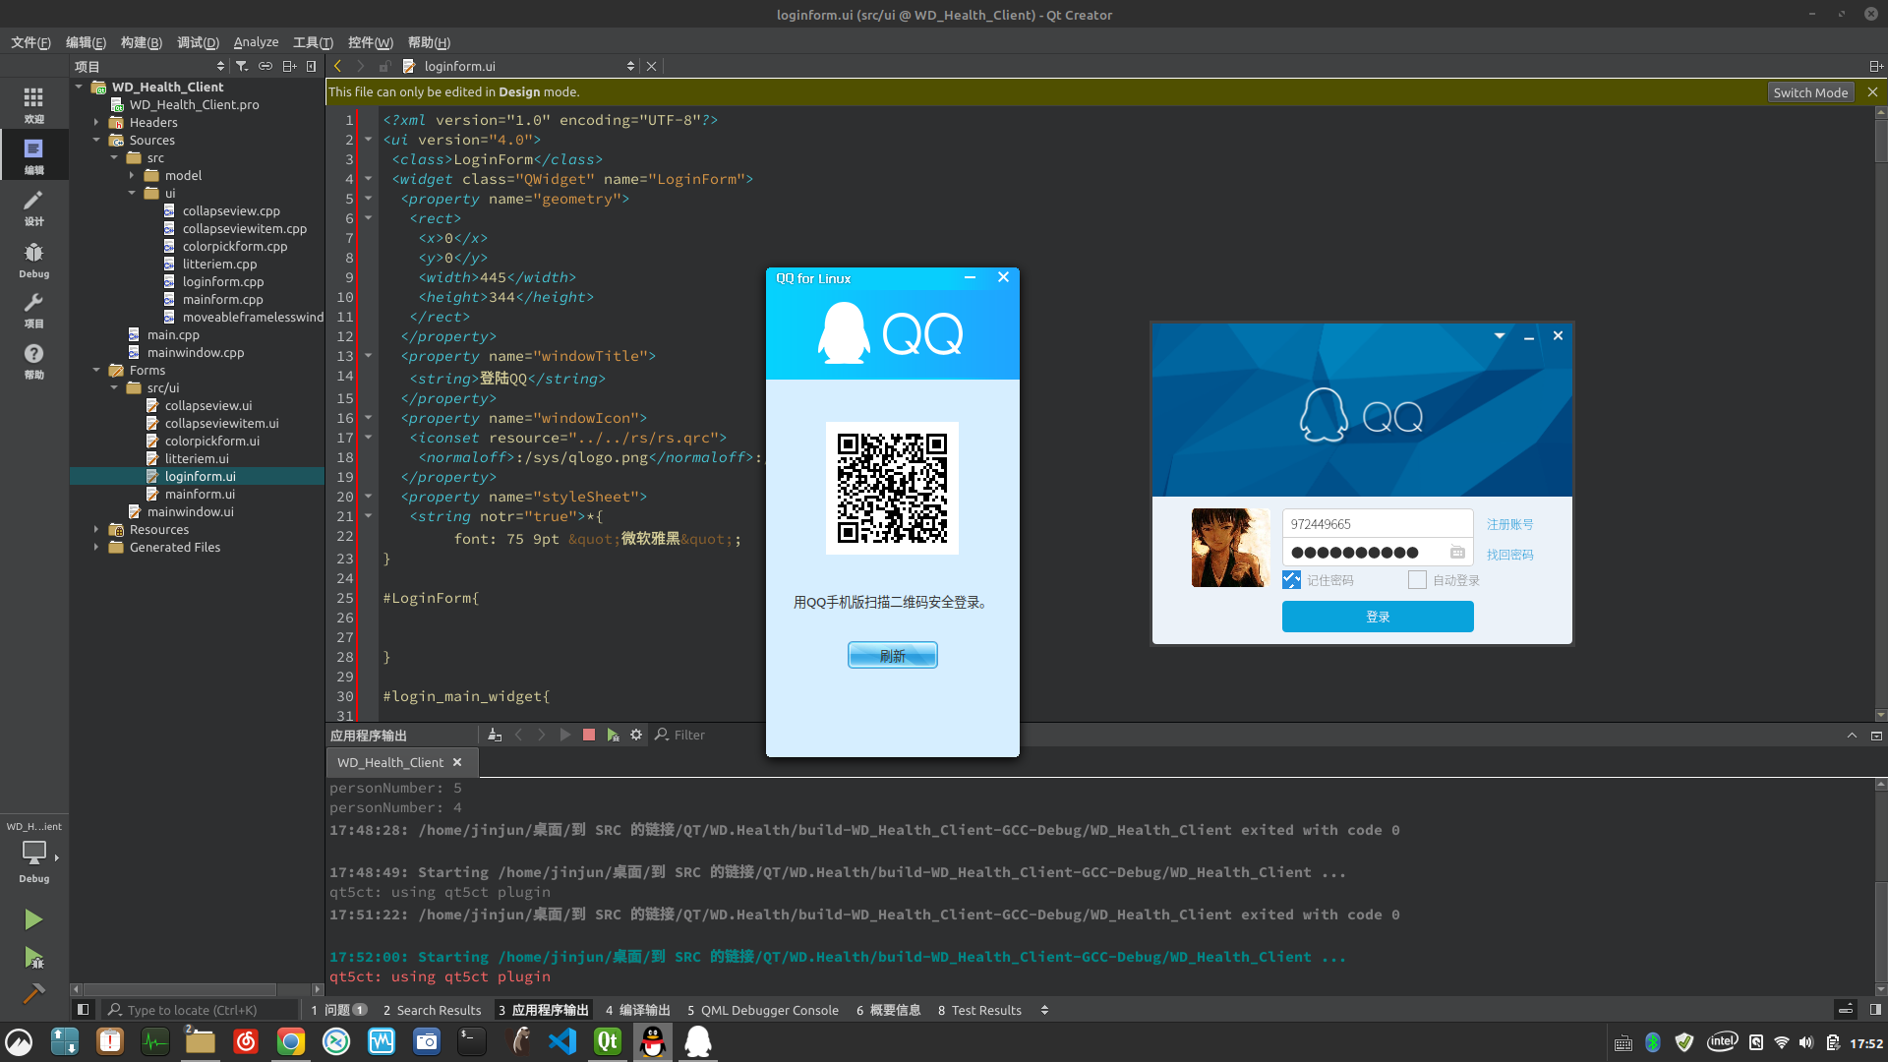
Task: Click the 找回密码 recover password link
Action: click(1509, 555)
